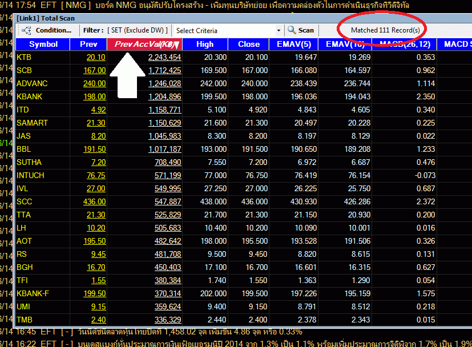This screenshot has width=472, height=347.
Task: Click JAS accumulated value 1,045,983
Action: pos(165,136)
